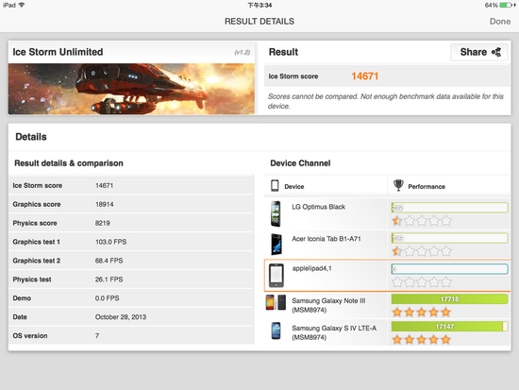Tap the Performance trophy icon
The image size is (519, 390).
point(398,185)
